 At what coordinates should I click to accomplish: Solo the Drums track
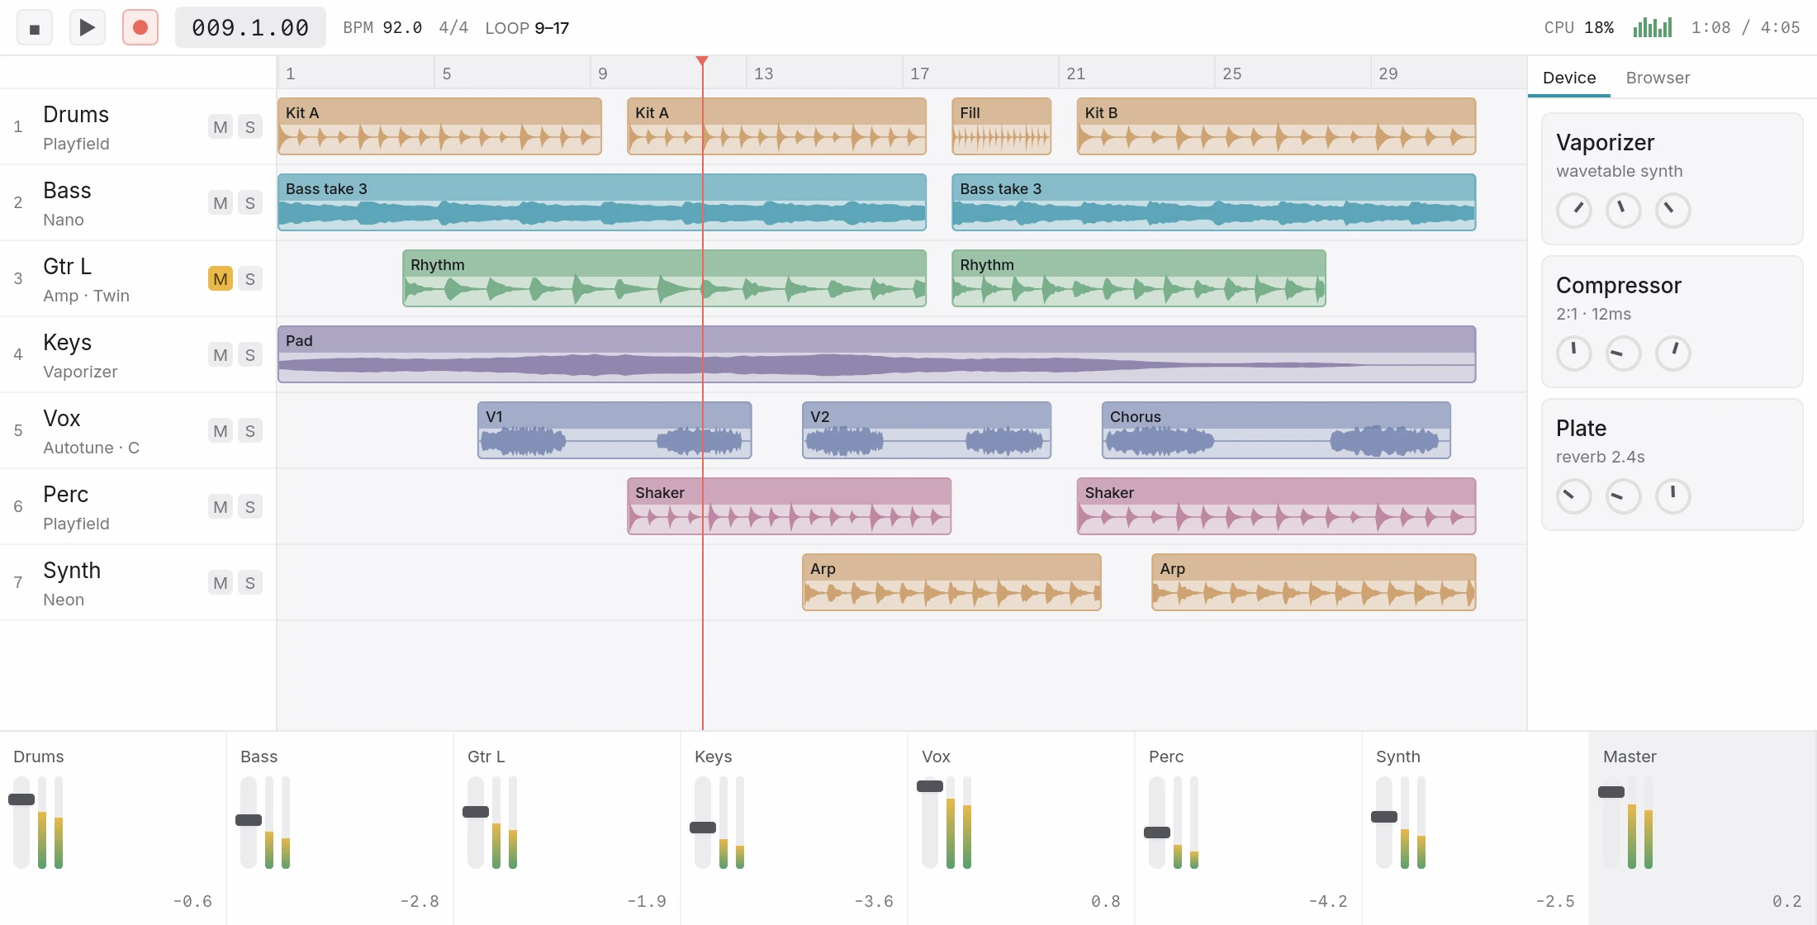pyautogui.click(x=250, y=127)
